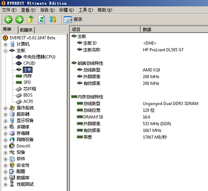Open the 收藏(O) menu
Image resolution: width=208 pixels, height=191 pixels.
click(x=67, y=10)
